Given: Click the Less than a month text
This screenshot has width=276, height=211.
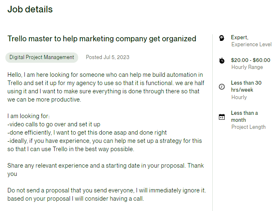Looking at the screenshot, I should point(245,116).
